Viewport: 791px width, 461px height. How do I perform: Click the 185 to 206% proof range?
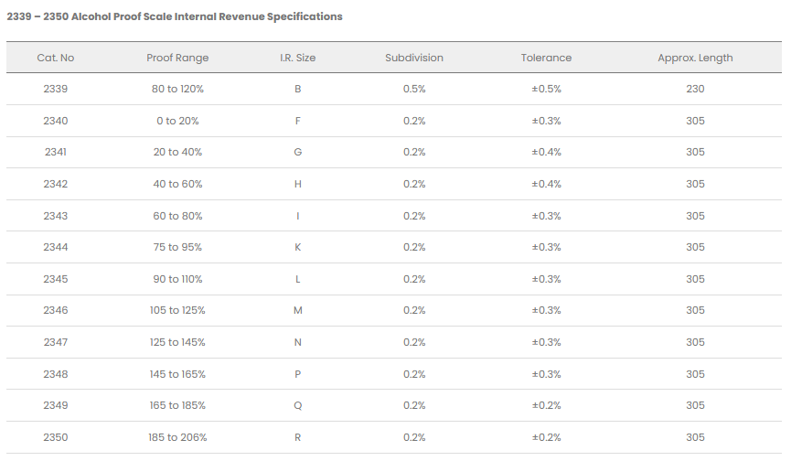point(177,437)
